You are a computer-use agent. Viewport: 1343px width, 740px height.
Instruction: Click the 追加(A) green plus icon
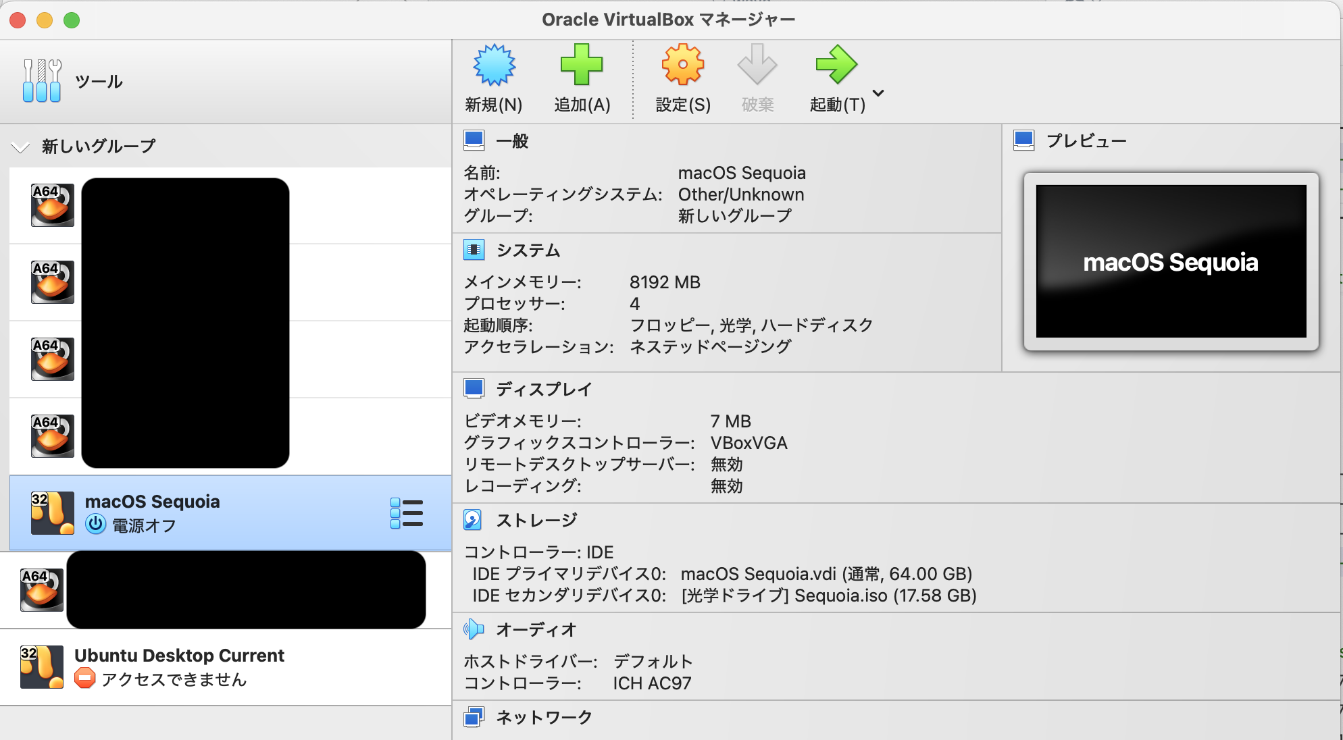(582, 65)
